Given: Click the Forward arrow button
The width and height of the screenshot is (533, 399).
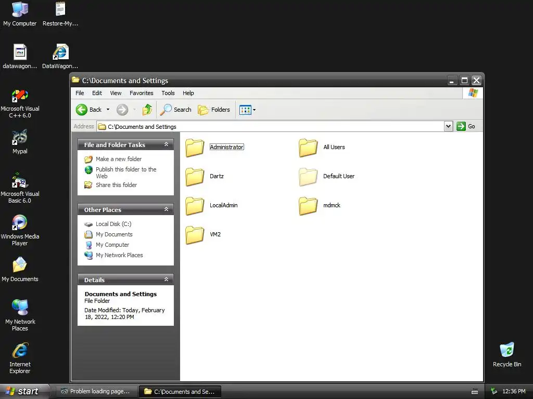Looking at the screenshot, I should pyautogui.click(x=122, y=110).
